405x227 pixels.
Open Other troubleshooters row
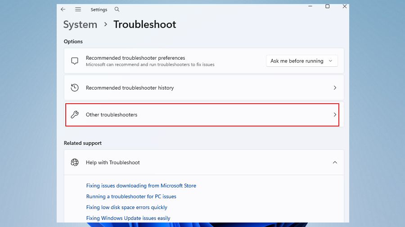click(202, 114)
